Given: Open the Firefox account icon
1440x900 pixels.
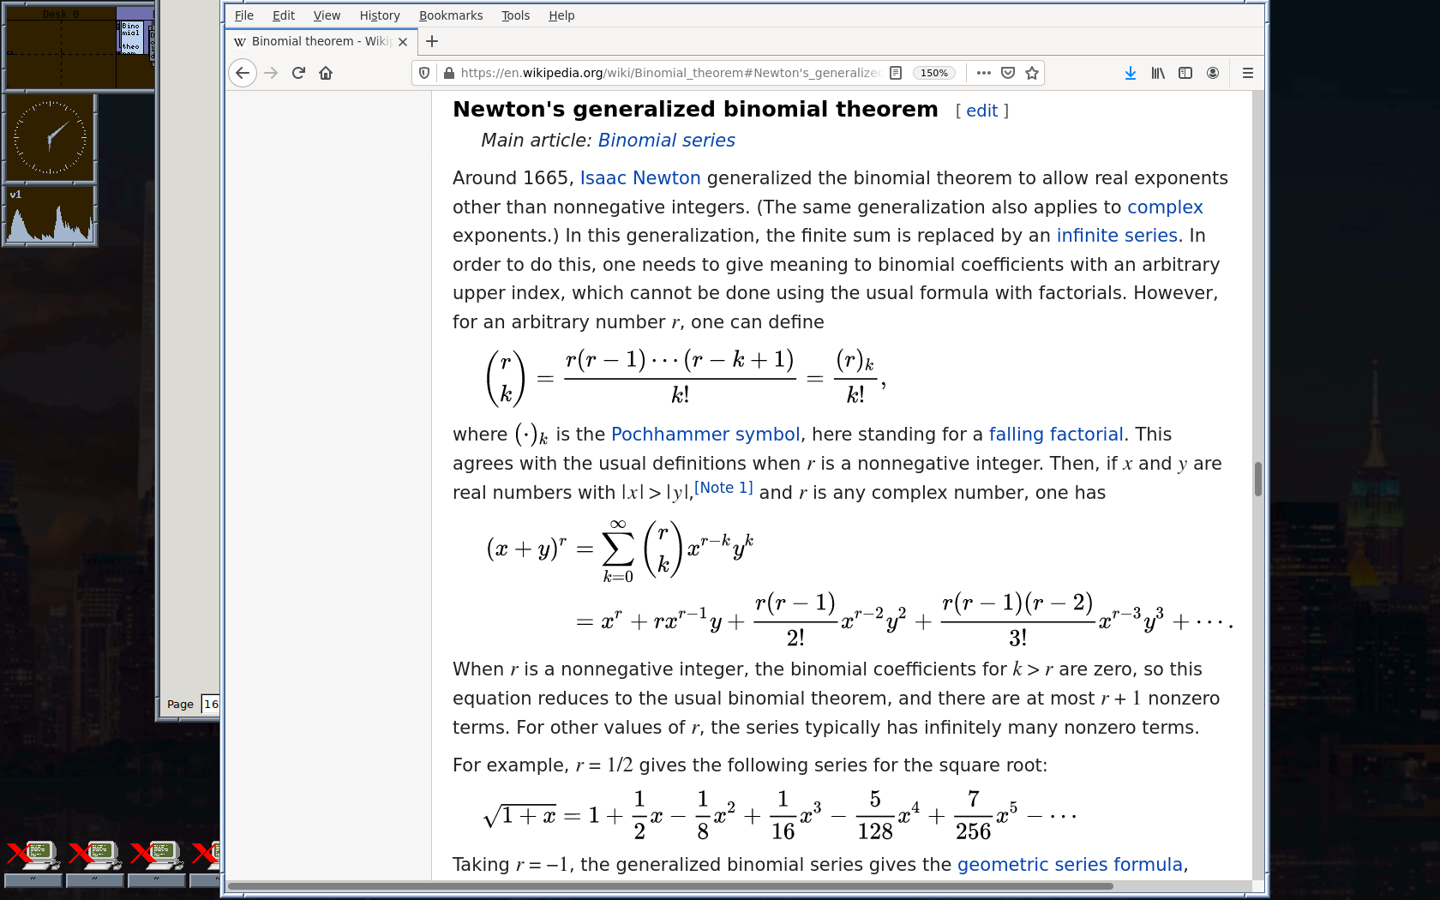Looking at the screenshot, I should point(1213,73).
